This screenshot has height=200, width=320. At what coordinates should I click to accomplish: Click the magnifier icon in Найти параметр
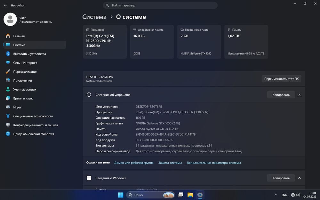pyautogui.click(x=107, y=5)
